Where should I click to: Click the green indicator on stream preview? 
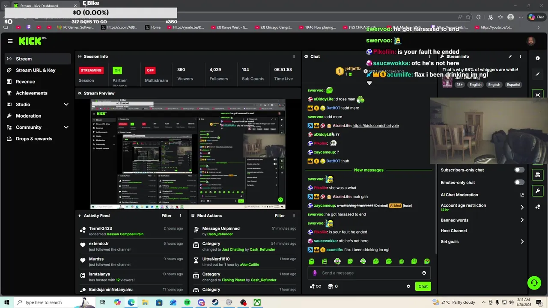coord(280,200)
